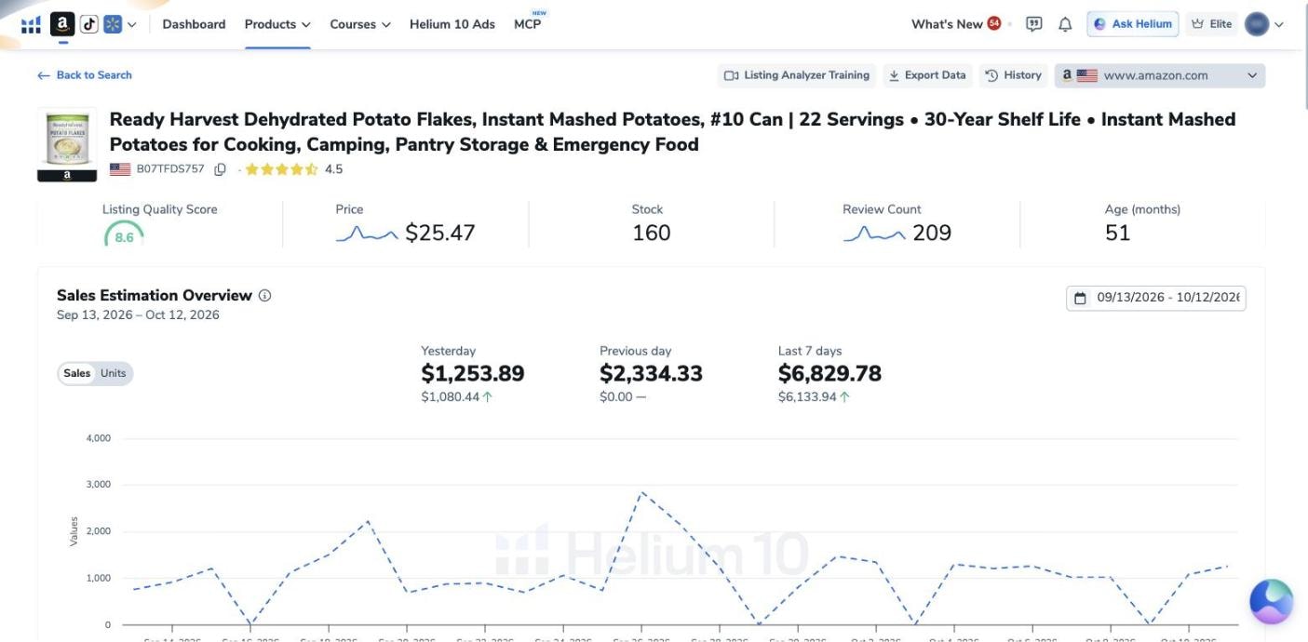Switch chart to Sales
Screen dimensions: 1308x642
(x=77, y=373)
